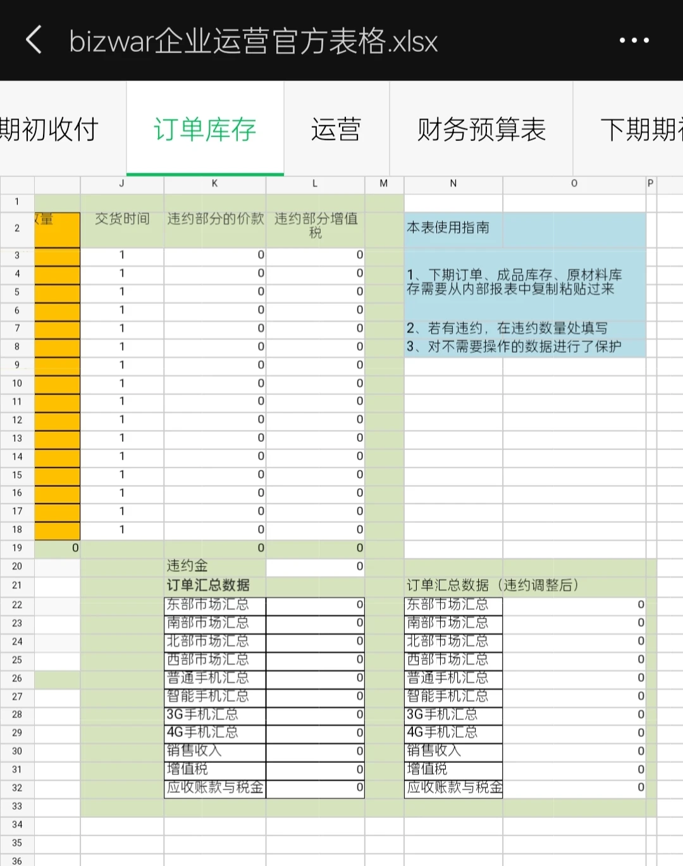The height and width of the screenshot is (866, 683).
Task: Select row 36 header
Action: click(17, 860)
